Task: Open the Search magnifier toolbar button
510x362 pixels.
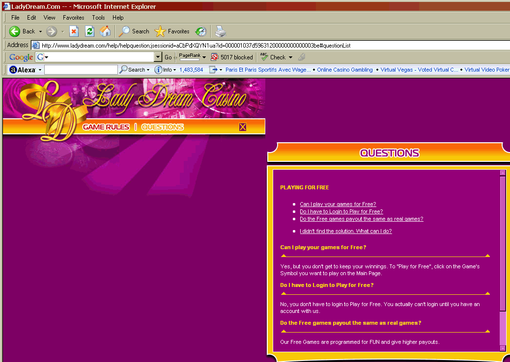Action: 134,31
